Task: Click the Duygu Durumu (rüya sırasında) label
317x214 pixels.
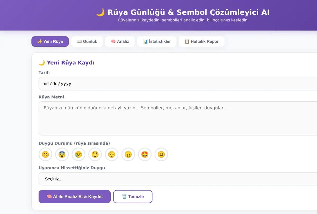Action: coord(74,143)
